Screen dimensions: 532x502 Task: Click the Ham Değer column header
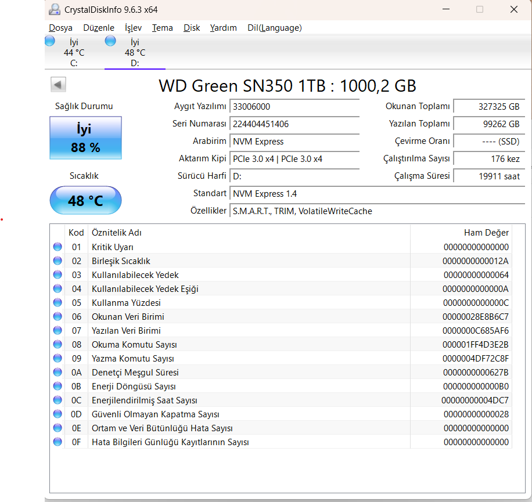tap(461, 233)
